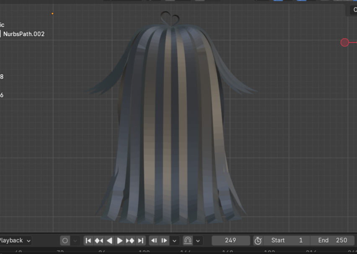Open the Playback menu
The image size is (357, 254).
click(13, 240)
